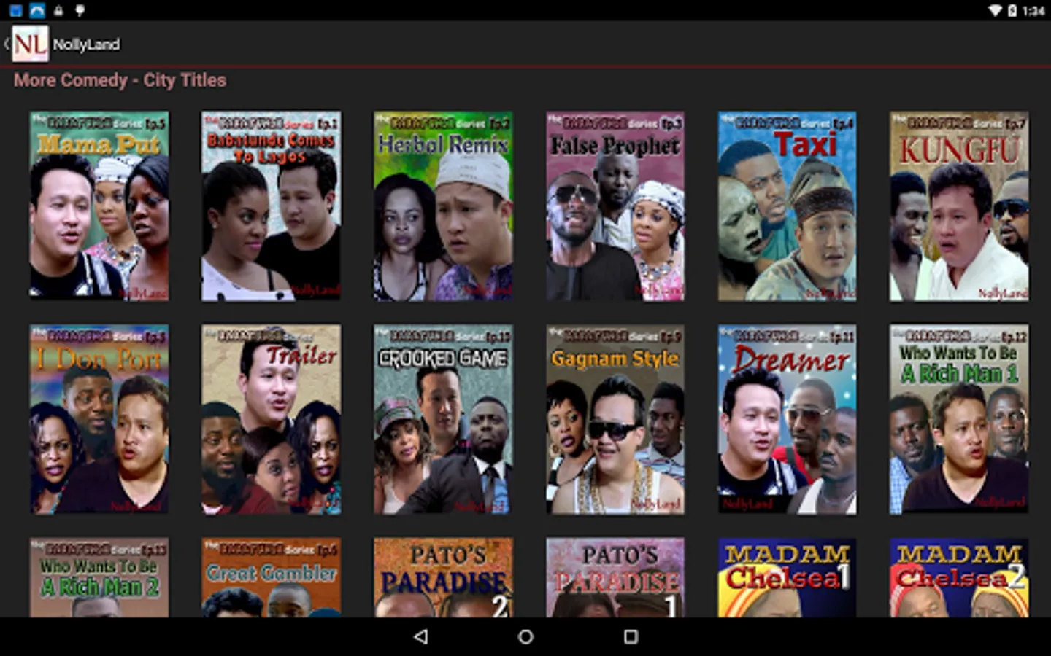
Task: Open Babatunde Comes To Lagos poster
Action: (271, 206)
